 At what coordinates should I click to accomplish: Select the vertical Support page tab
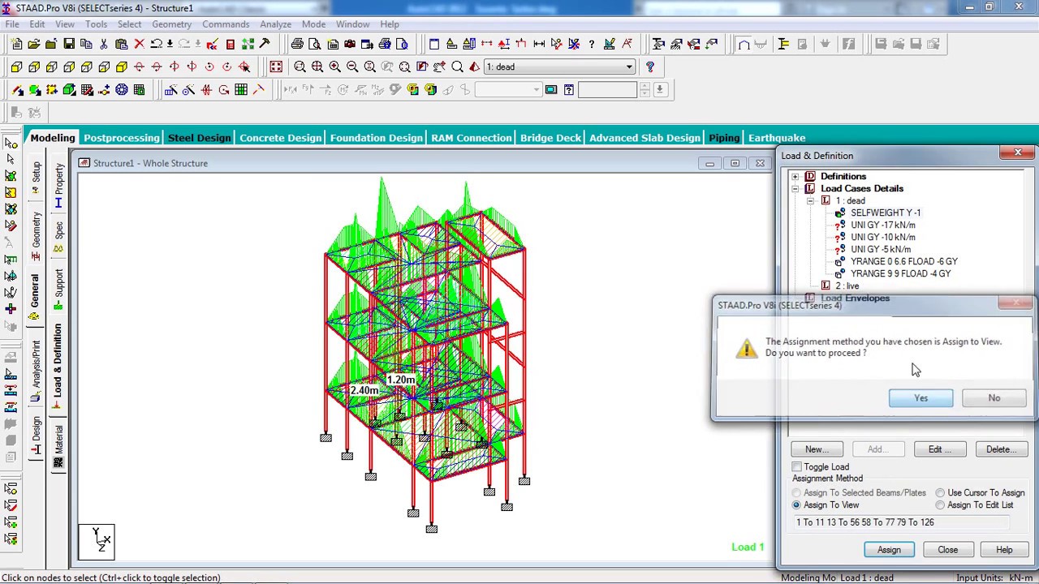58,288
